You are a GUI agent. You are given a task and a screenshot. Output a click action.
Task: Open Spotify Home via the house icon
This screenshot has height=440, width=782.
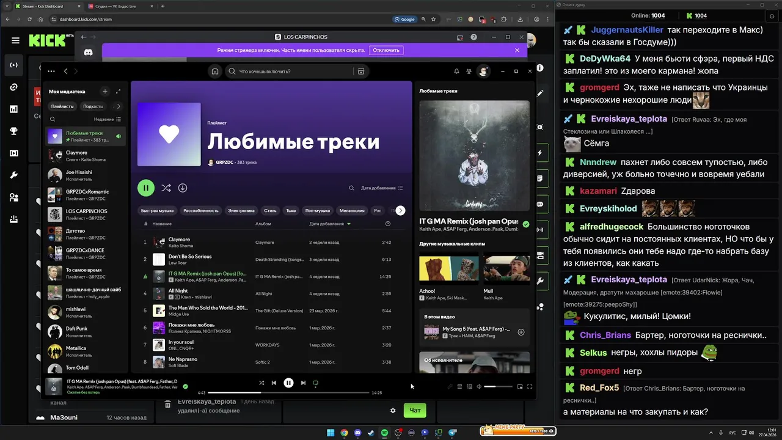[x=215, y=71]
